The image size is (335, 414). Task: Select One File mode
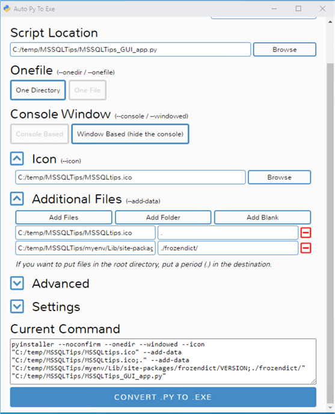click(x=87, y=90)
